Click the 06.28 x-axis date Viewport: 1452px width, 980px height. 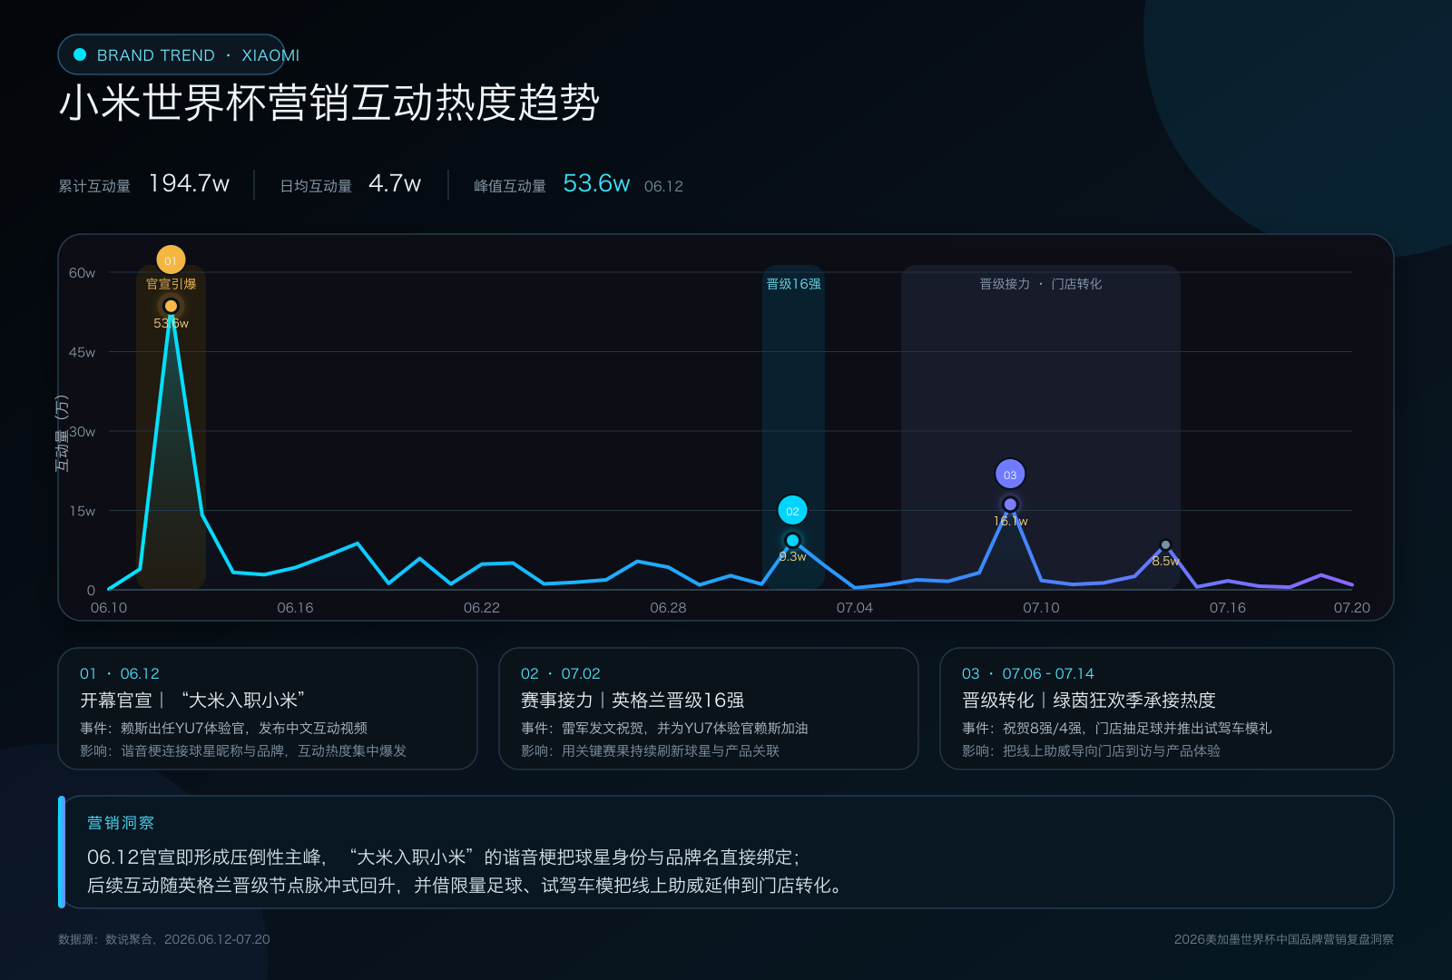668,608
